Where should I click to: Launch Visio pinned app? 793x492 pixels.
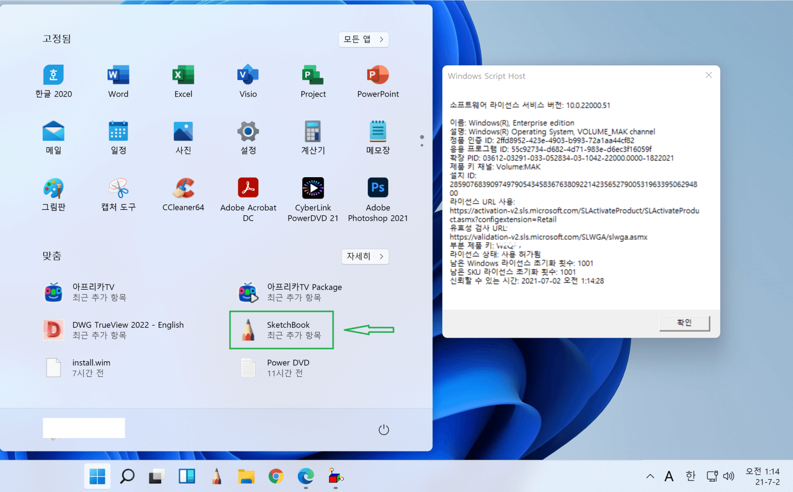(248, 82)
